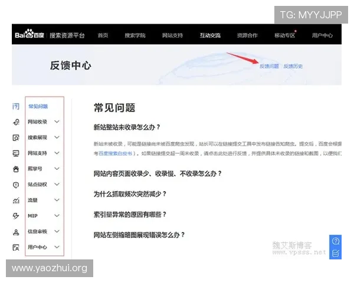
Task: Select 搜索展现 sidebar label
Action: 38,137
